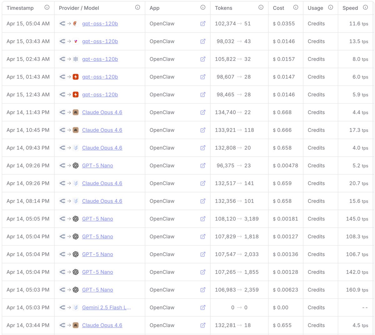Open the Gemini 2.5 Flash L... model link
The height and width of the screenshot is (335, 375).
click(107, 308)
